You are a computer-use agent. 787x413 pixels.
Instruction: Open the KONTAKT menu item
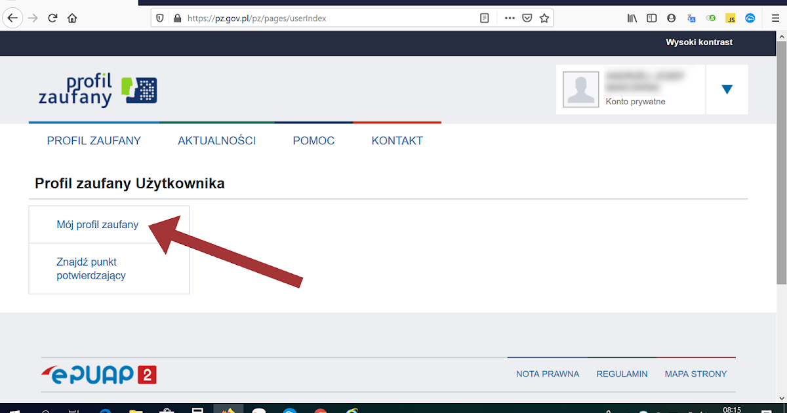click(x=397, y=140)
